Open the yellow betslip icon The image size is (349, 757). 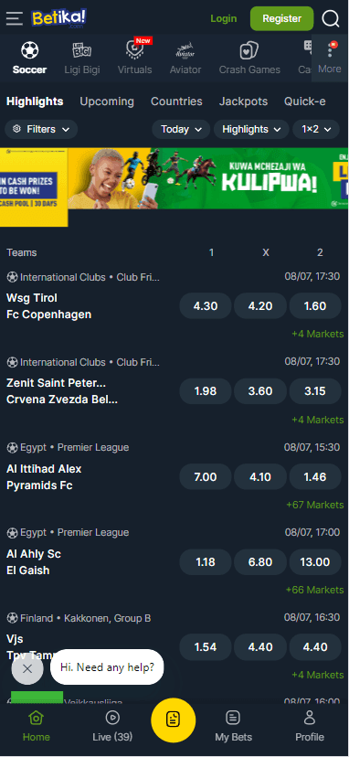(174, 720)
